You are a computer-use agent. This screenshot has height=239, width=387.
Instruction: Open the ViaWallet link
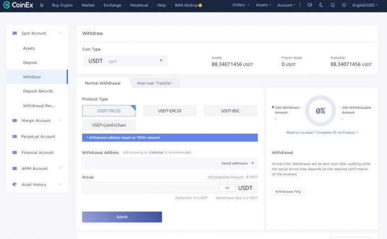156,153
